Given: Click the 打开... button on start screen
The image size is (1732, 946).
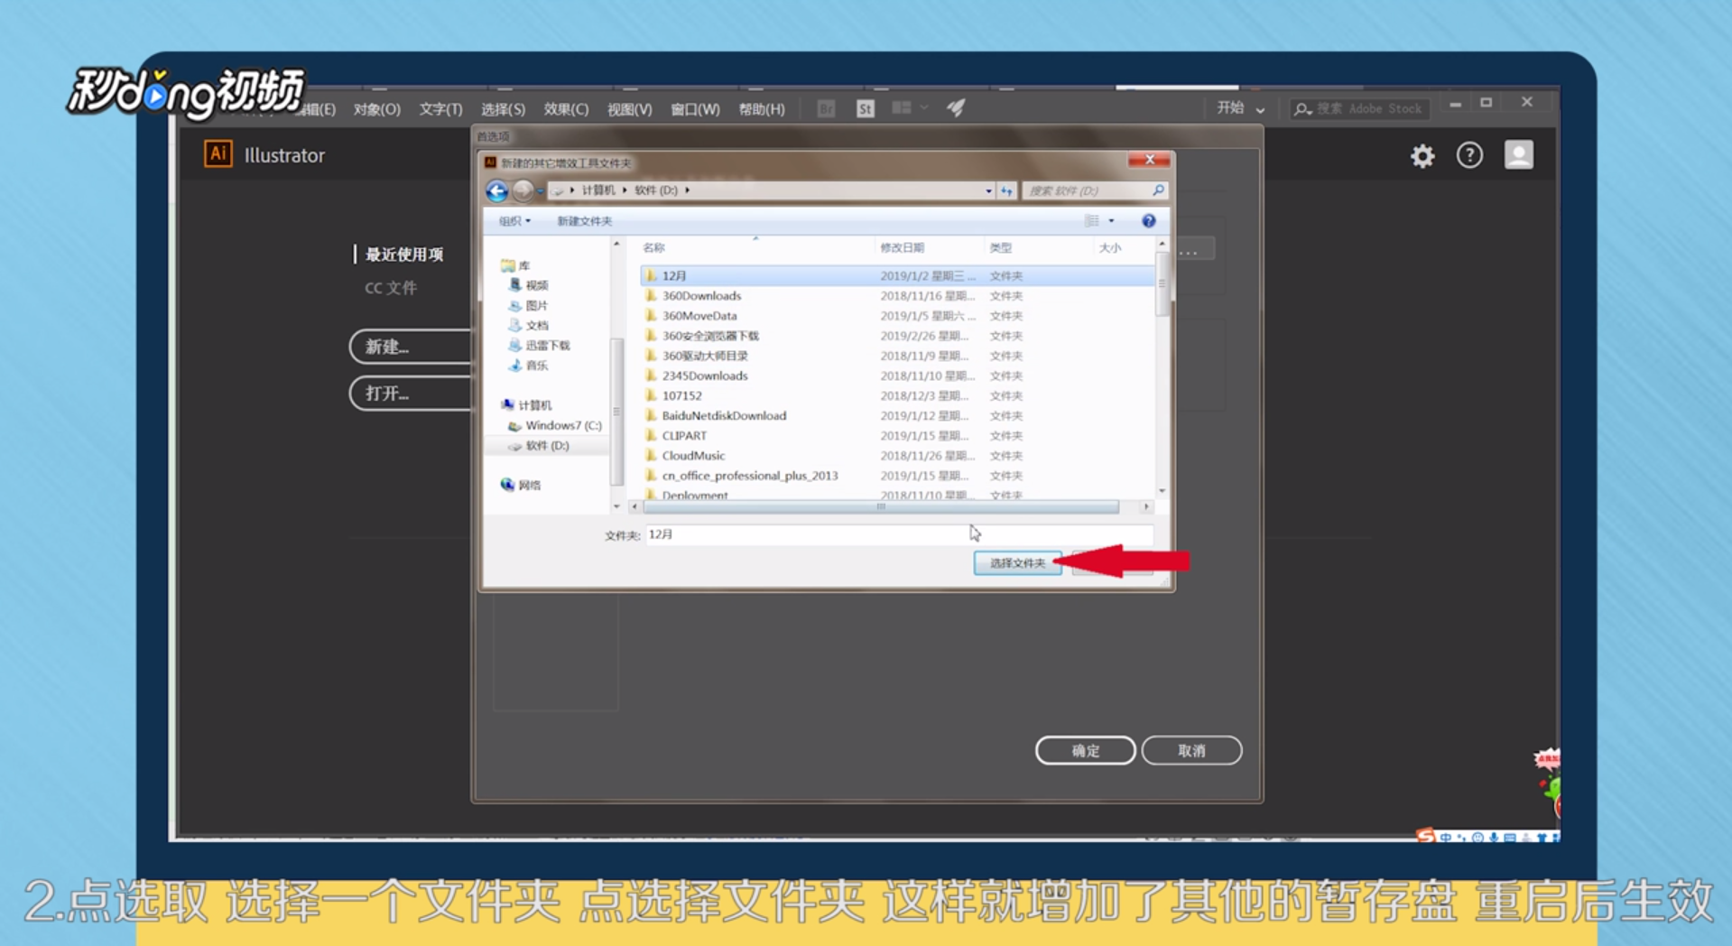Looking at the screenshot, I should tap(411, 394).
